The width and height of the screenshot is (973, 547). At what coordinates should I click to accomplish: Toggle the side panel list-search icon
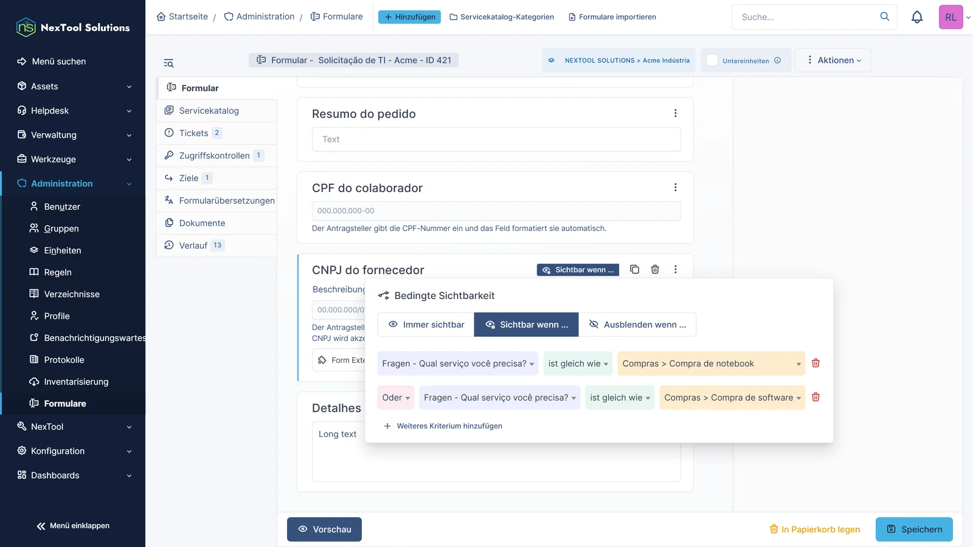168,63
